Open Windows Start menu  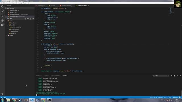pos(3,100)
